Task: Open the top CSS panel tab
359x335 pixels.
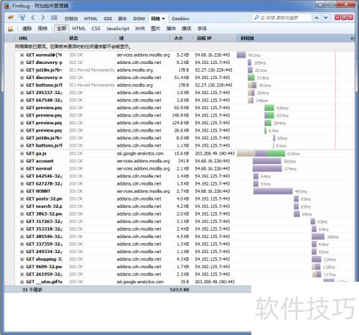Action: (108, 19)
